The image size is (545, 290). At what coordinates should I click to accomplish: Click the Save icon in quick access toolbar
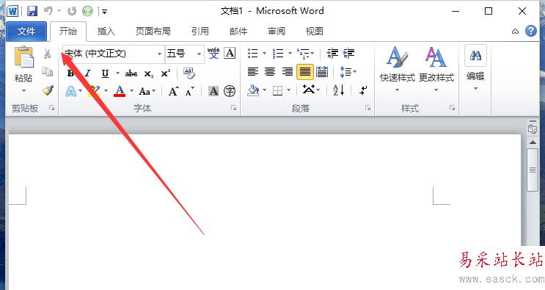point(32,11)
